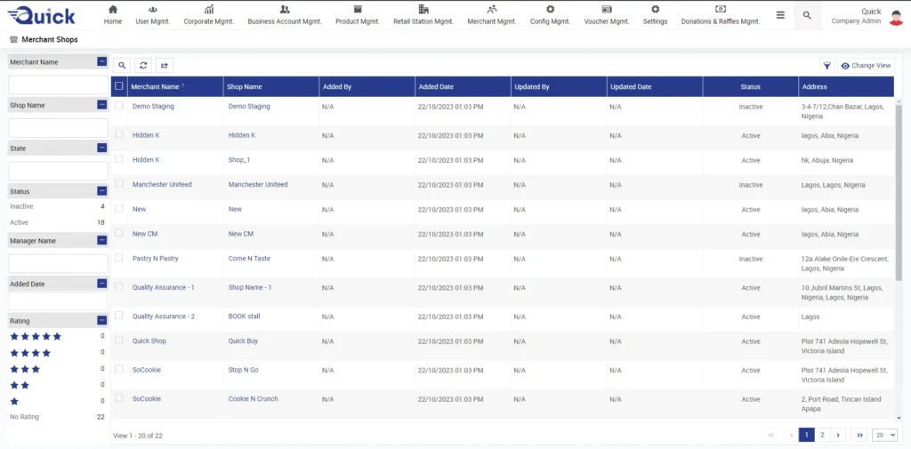
Task: Click the magnifier icon in the header
Action: (x=807, y=15)
